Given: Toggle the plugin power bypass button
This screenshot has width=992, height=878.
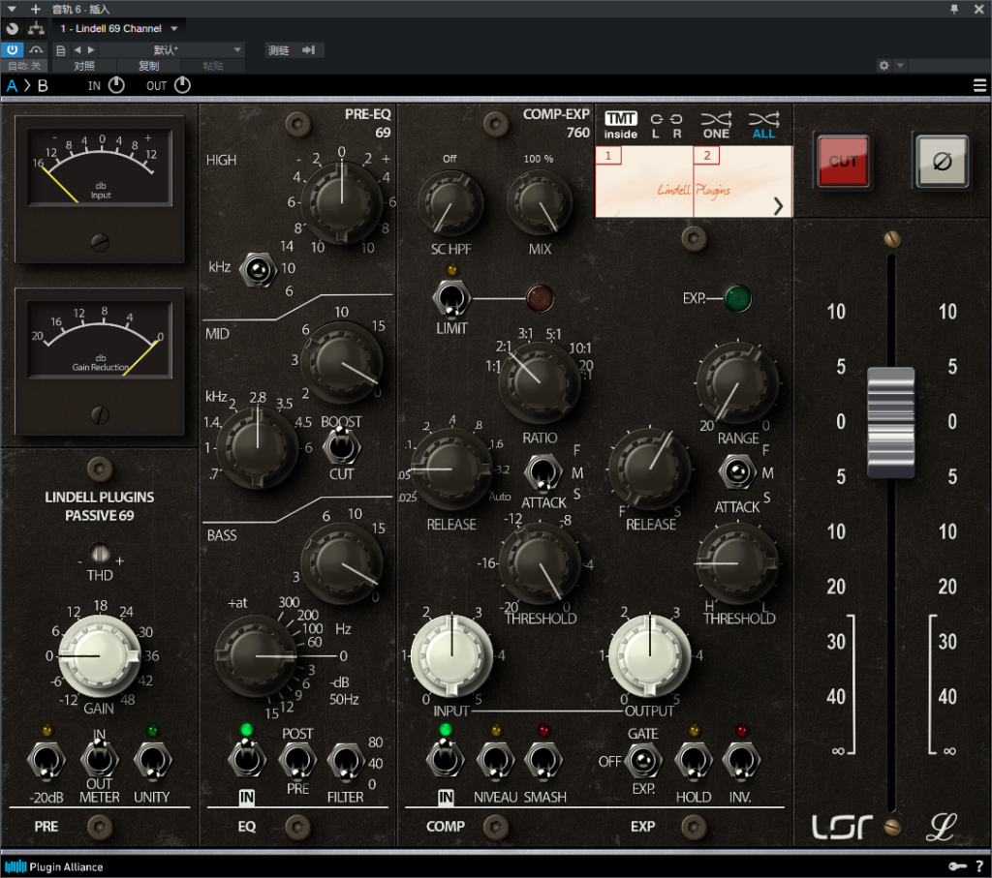Looking at the screenshot, I should click(12, 49).
